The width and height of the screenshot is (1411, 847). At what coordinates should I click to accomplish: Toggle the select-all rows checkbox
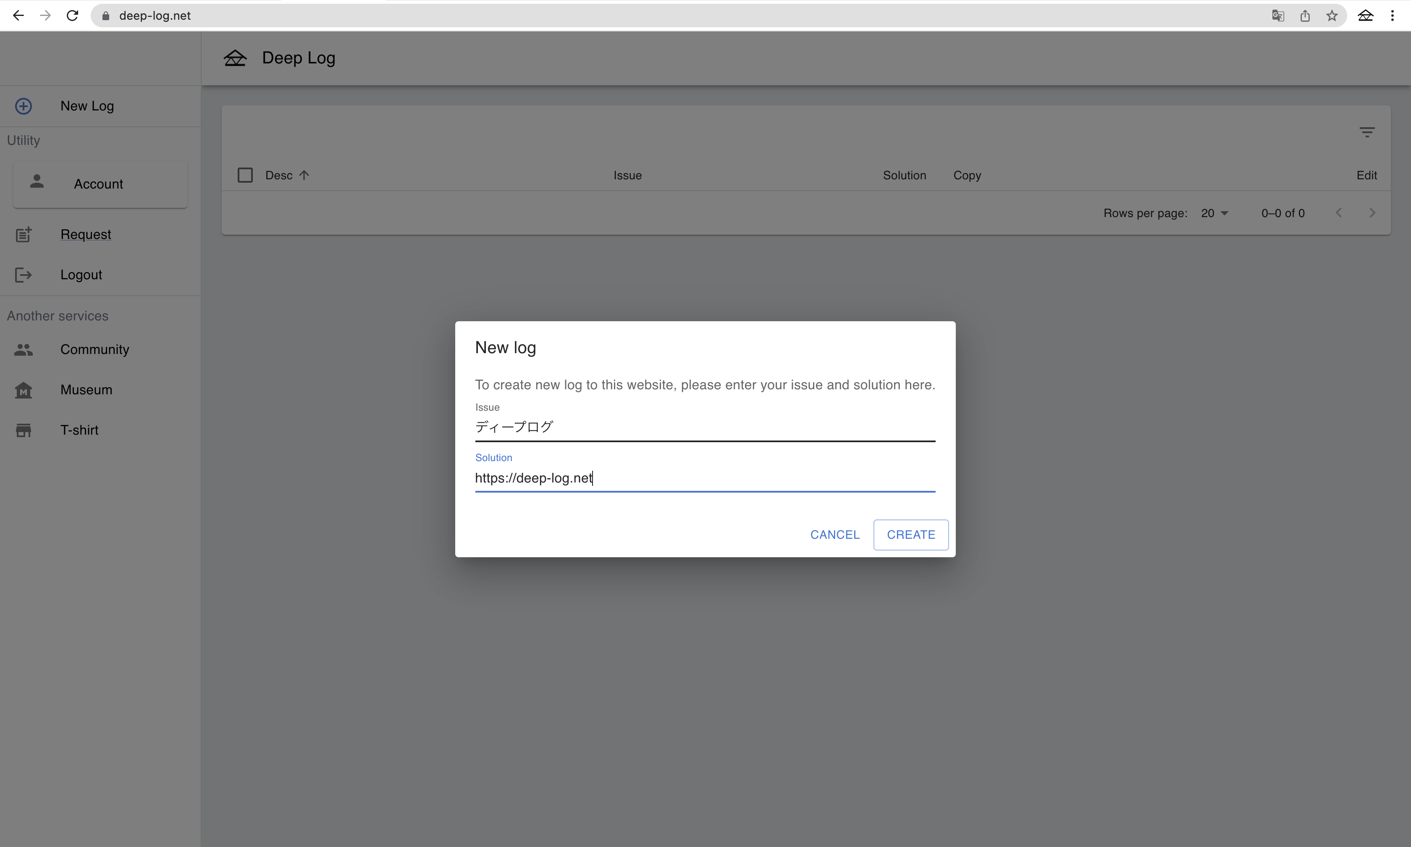(x=245, y=175)
